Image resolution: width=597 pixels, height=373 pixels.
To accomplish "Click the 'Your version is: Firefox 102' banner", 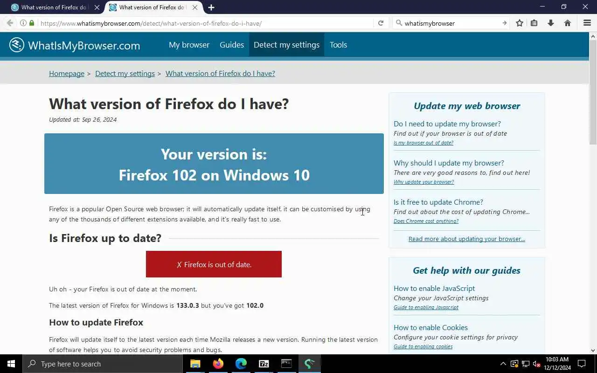I will coord(214,164).
